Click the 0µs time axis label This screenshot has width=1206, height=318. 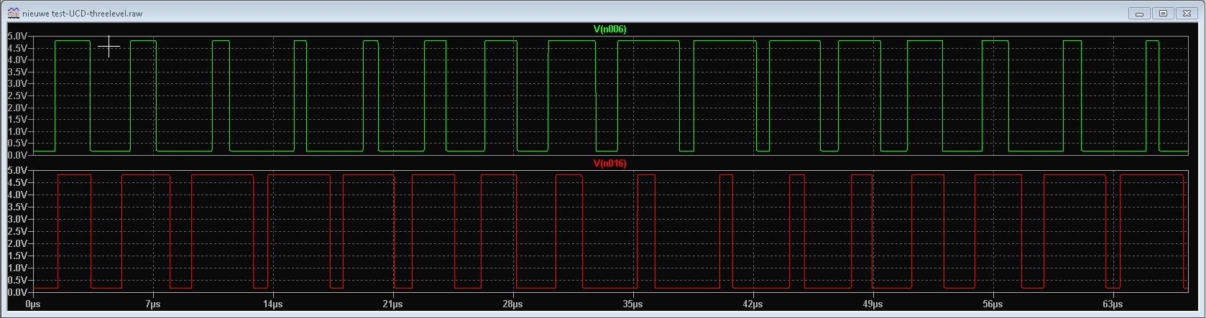33,304
